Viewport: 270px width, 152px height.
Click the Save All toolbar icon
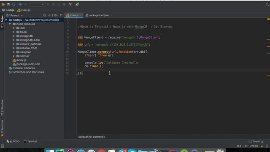[x=8, y=4]
